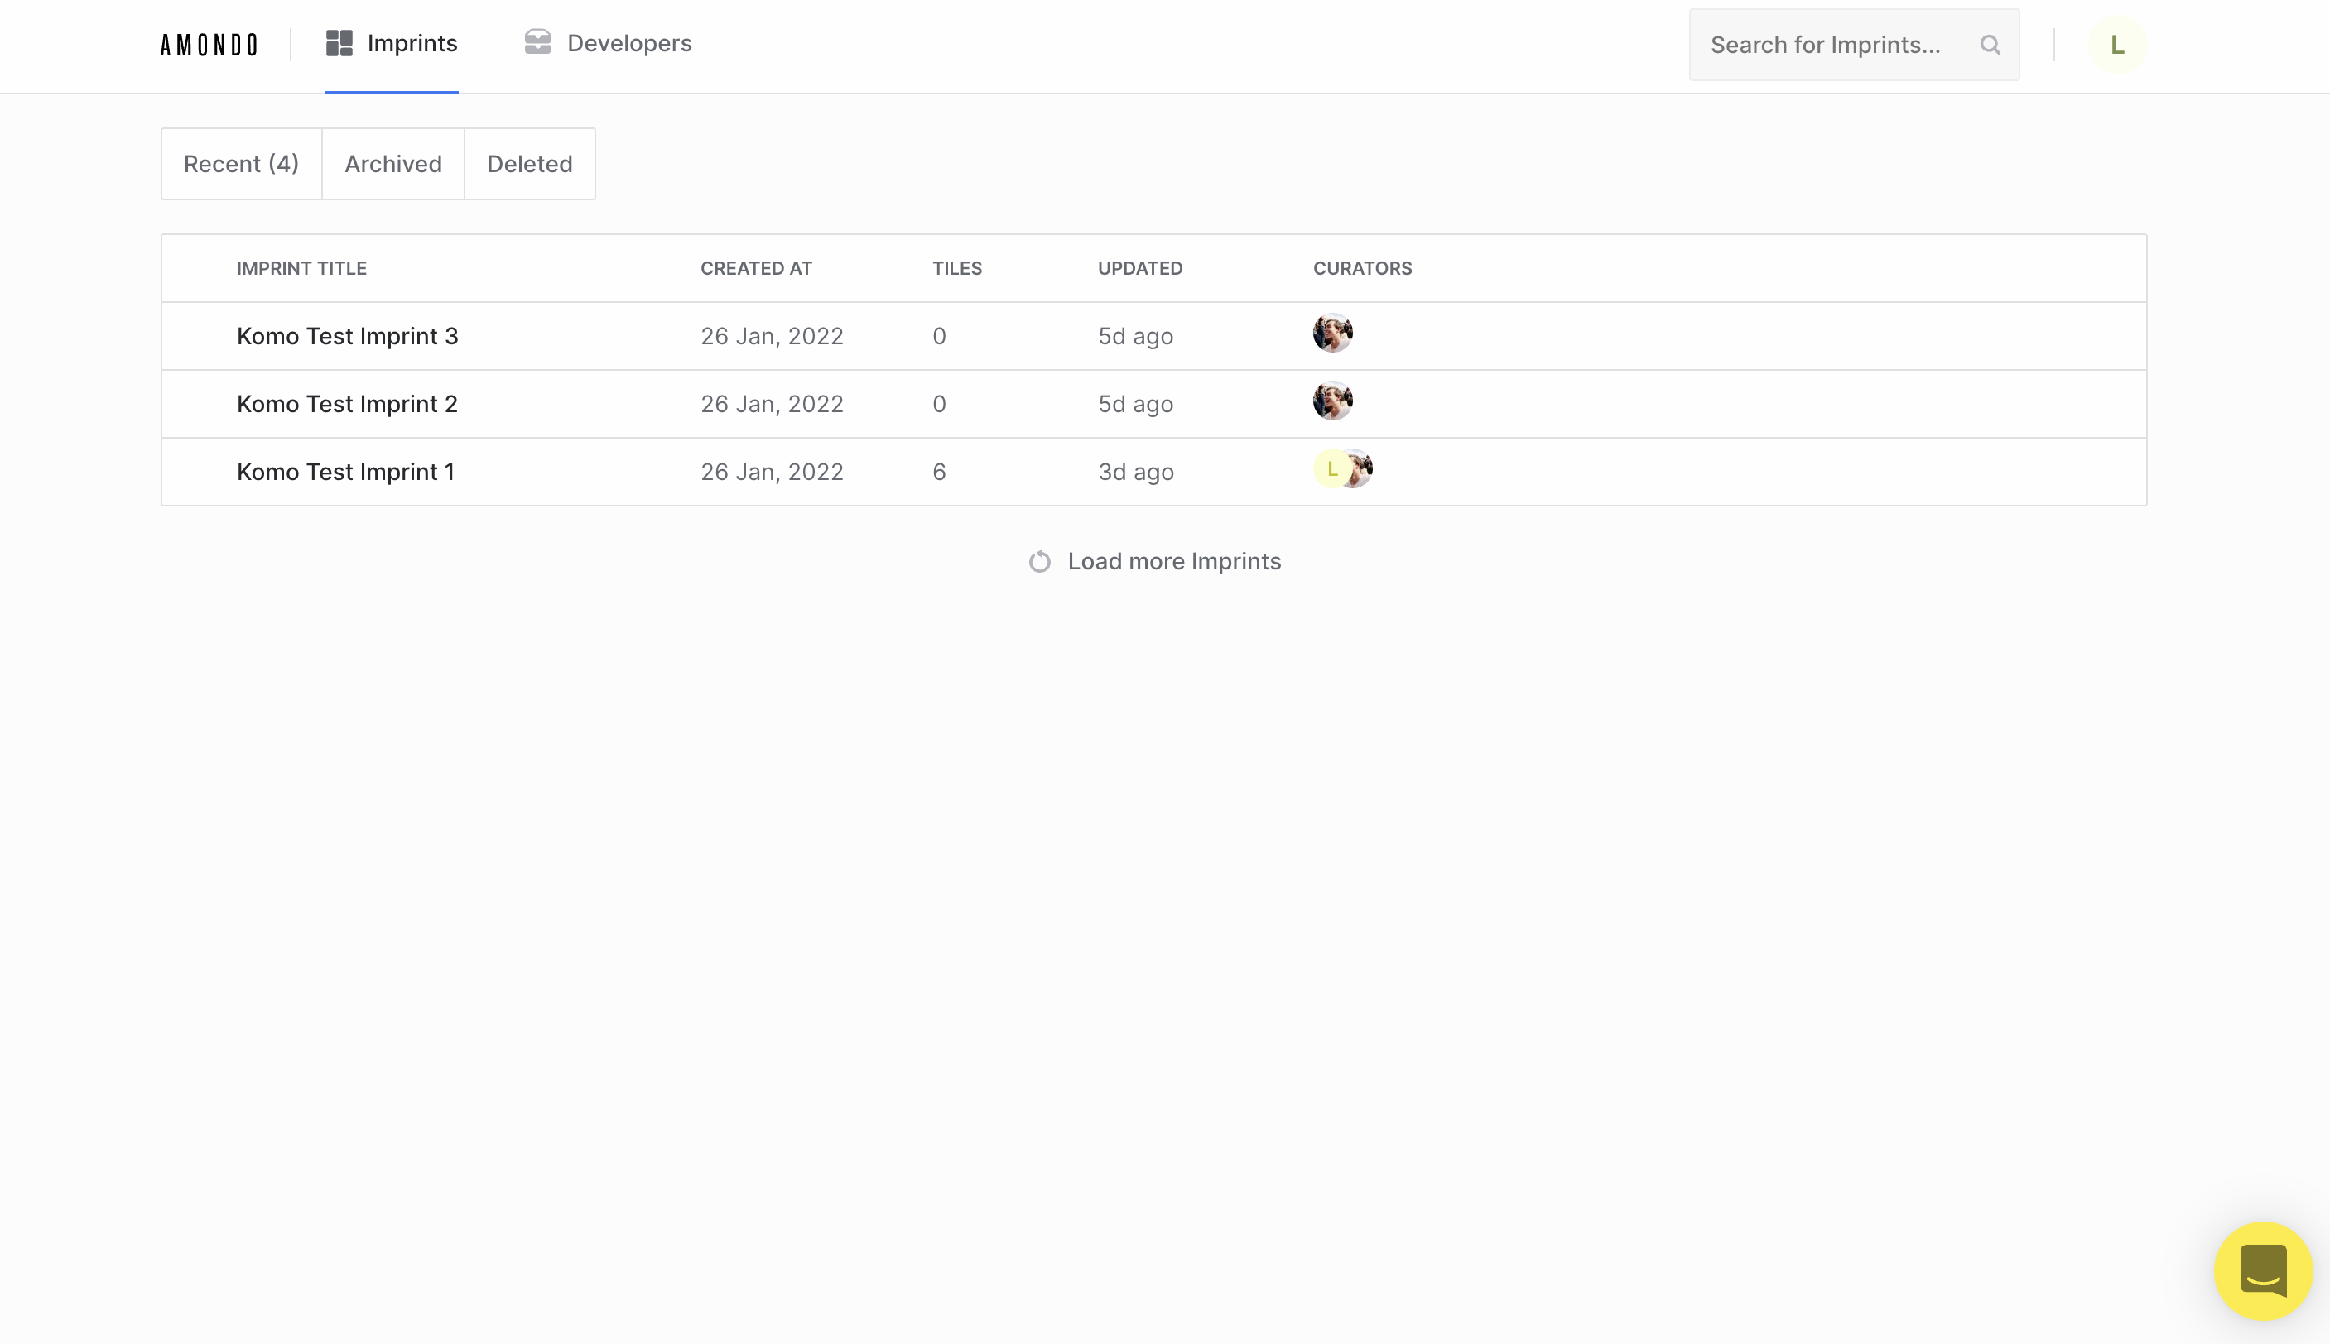This screenshot has height=1344, width=2330.
Task: Select the Recent (4) tab
Action: pos(241,165)
